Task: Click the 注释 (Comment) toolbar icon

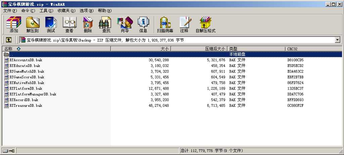Action: [x=185, y=22]
